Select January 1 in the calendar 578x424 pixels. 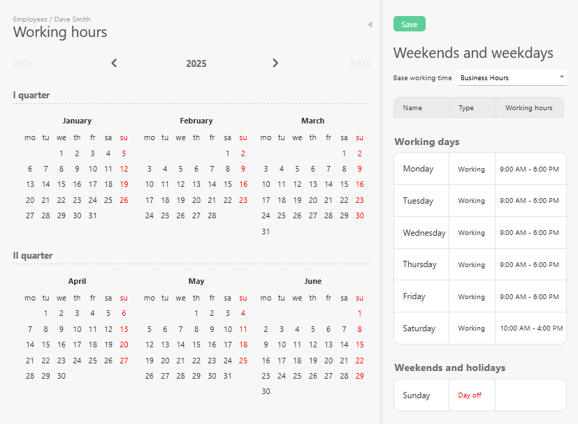62,153
